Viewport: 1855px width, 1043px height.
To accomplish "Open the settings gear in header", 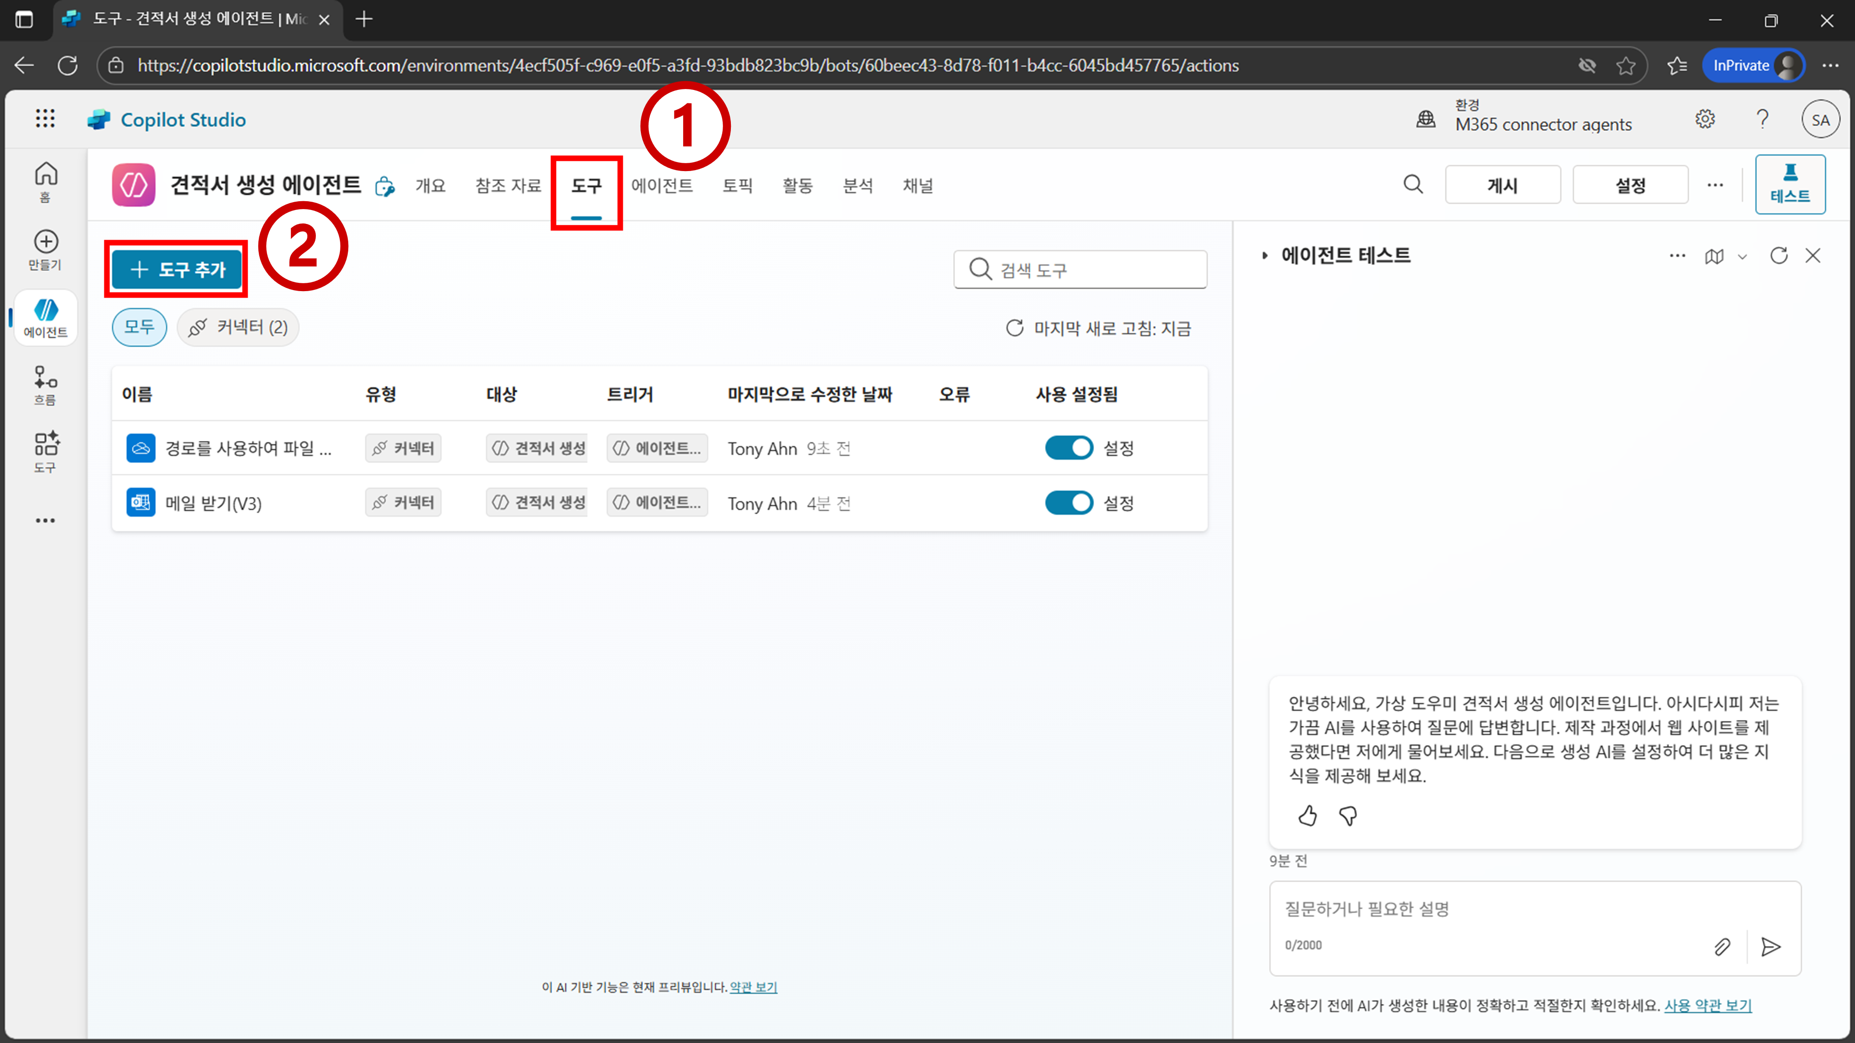I will coord(1704,120).
